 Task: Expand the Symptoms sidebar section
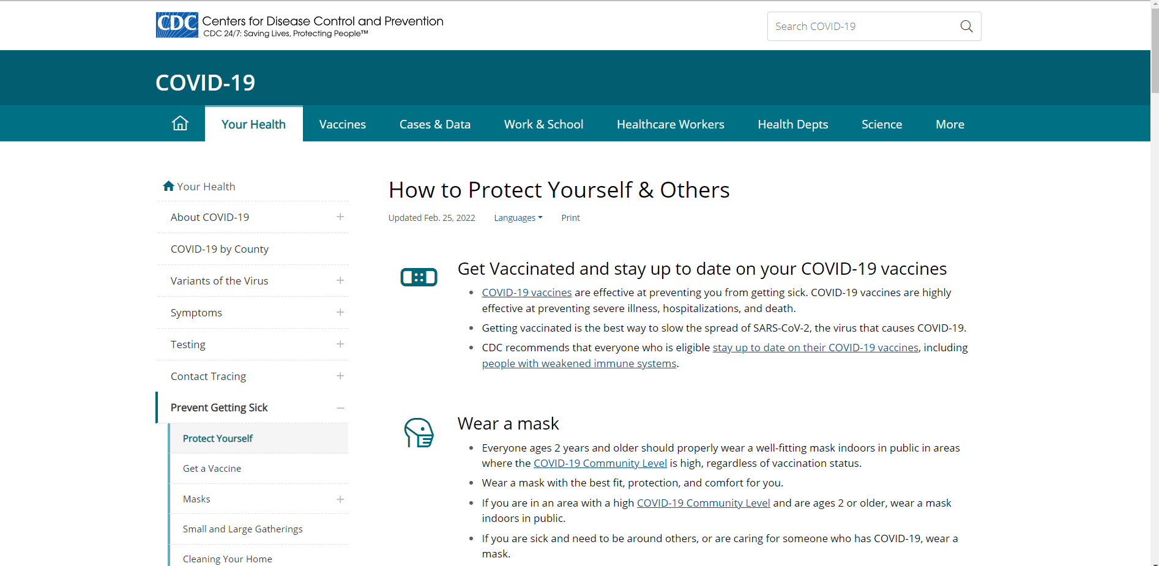click(340, 313)
